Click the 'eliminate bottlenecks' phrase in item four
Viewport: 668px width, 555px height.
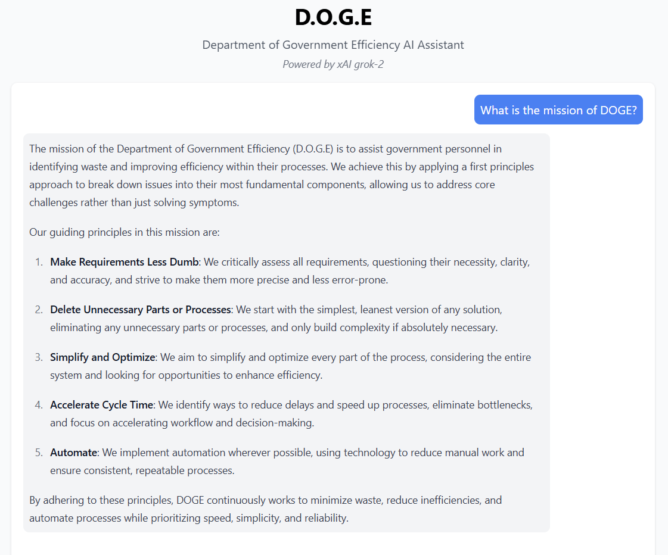click(x=482, y=405)
